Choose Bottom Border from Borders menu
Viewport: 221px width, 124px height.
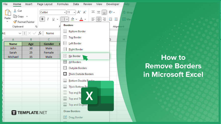coord(85,31)
